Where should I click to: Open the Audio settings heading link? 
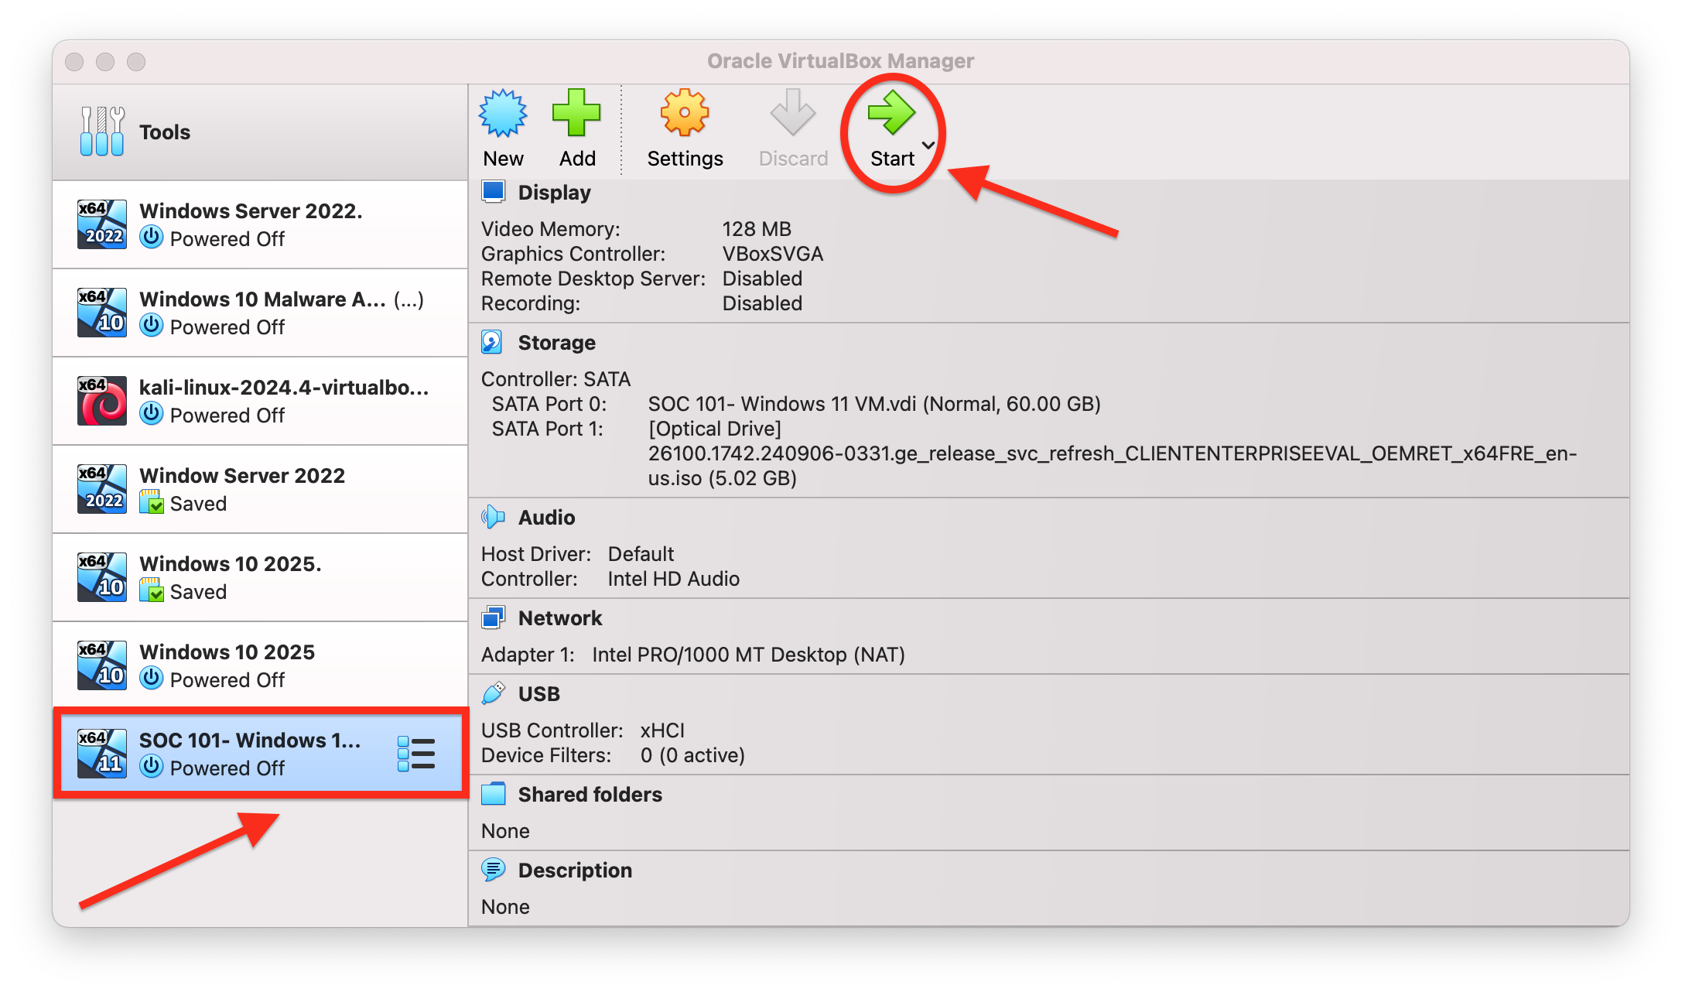pyautogui.click(x=546, y=518)
